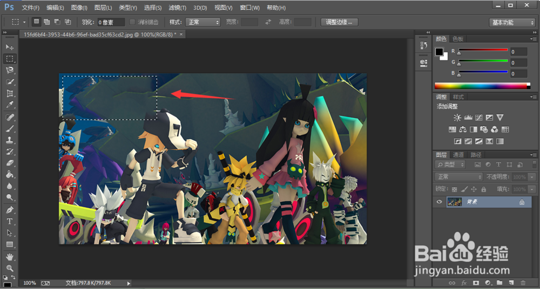
Task: Click the color spectrum ramp bar
Action: pyautogui.click(x=481, y=86)
